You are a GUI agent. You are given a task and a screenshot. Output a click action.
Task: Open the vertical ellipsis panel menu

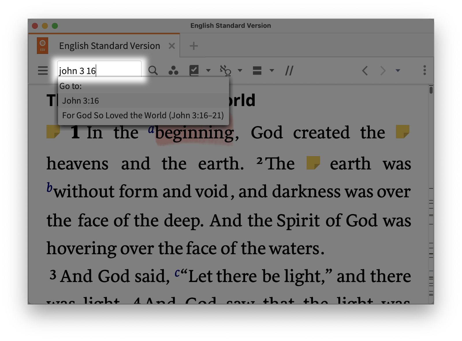(x=424, y=71)
